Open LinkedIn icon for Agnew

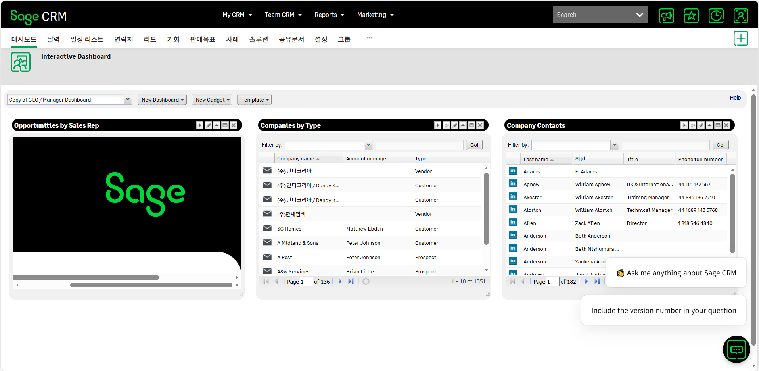(513, 183)
